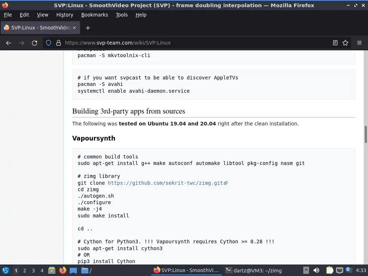Switch to SVP:Linux Firefox taskbar window

coord(186,270)
